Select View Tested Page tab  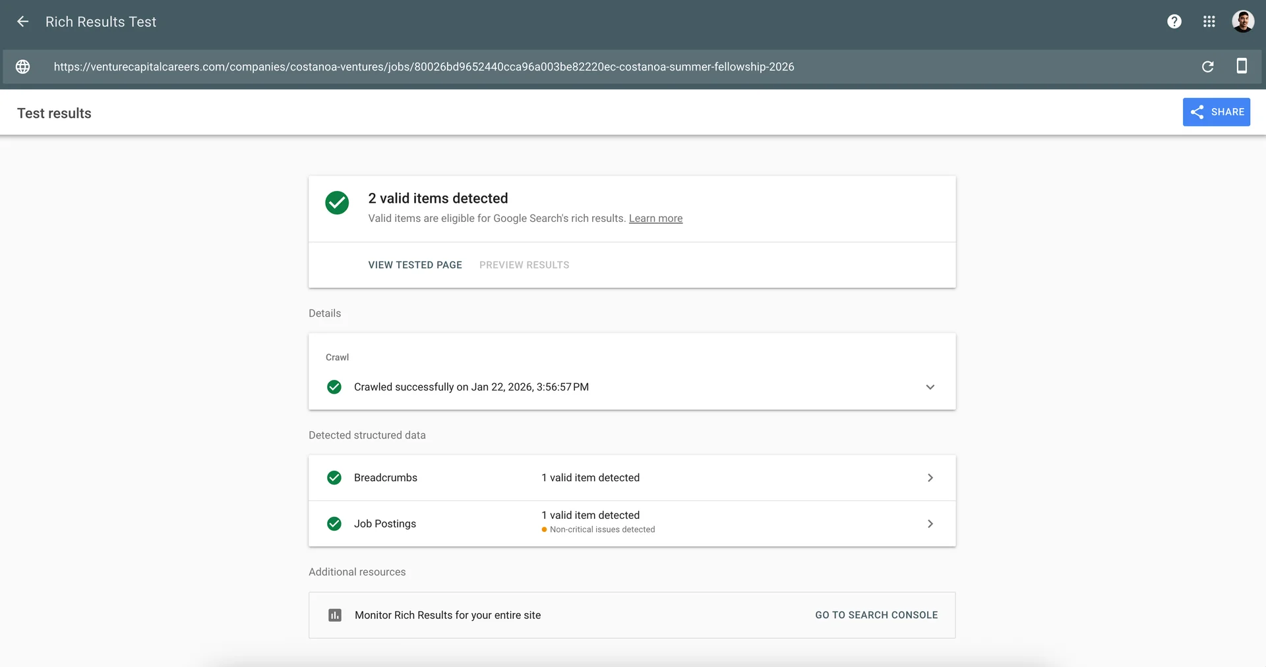click(415, 265)
